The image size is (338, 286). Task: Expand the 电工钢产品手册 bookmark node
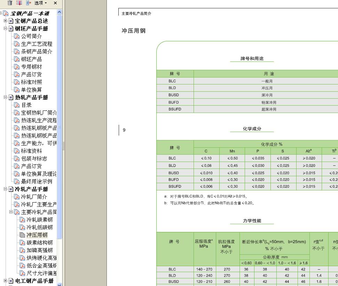[x=5, y=281]
